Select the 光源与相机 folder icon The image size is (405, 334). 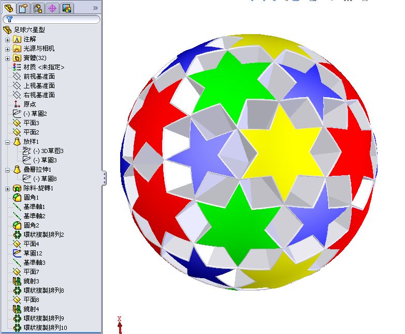click(x=17, y=49)
